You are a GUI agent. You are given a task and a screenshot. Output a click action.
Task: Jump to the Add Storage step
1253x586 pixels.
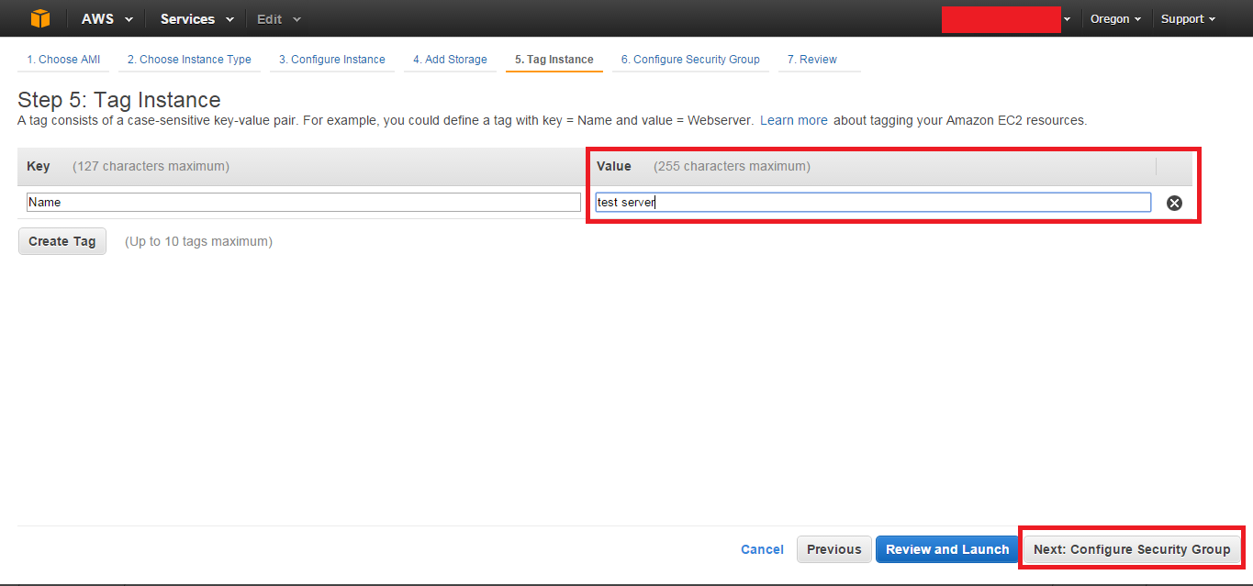point(450,60)
